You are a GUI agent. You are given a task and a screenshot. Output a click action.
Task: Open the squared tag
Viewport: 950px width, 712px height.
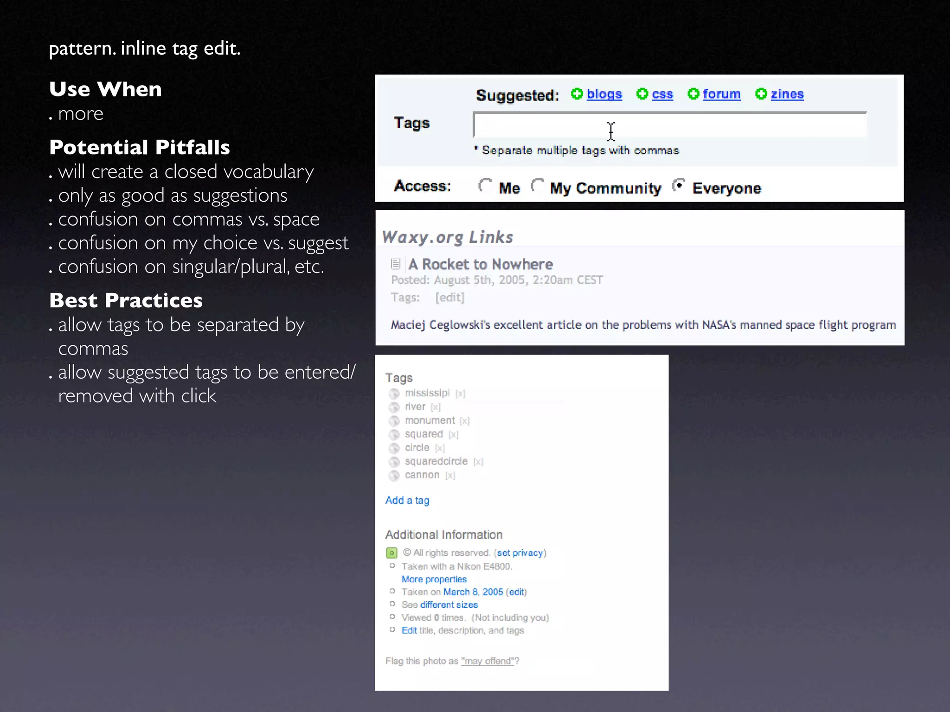(x=424, y=434)
